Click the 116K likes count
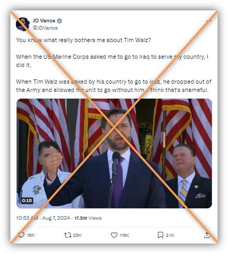This screenshot has width=228, height=254. pyautogui.click(x=124, y=235)
